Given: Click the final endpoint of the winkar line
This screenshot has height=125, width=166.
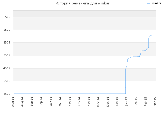Looking at the screenshot, I should [151, 35].
